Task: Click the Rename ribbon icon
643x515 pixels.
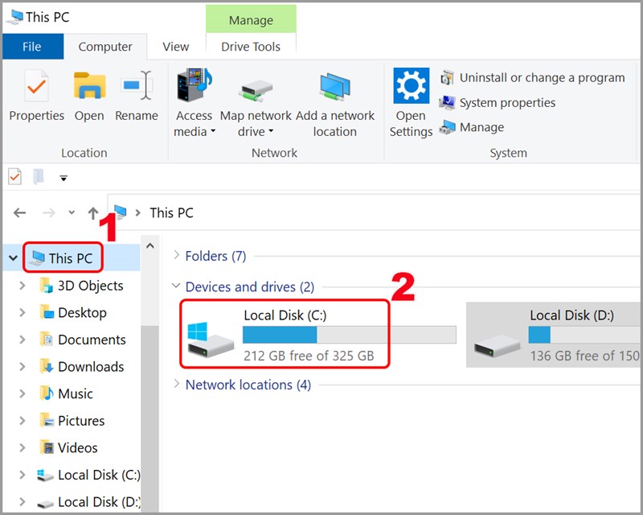Action: pos(137,85)
